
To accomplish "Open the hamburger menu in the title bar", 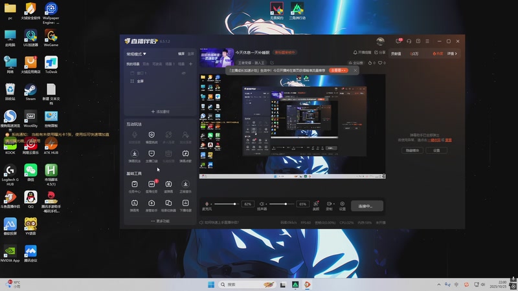I will click(427, 41).
